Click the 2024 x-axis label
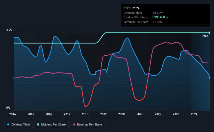 pyautogui.click(x=194, y=114)
